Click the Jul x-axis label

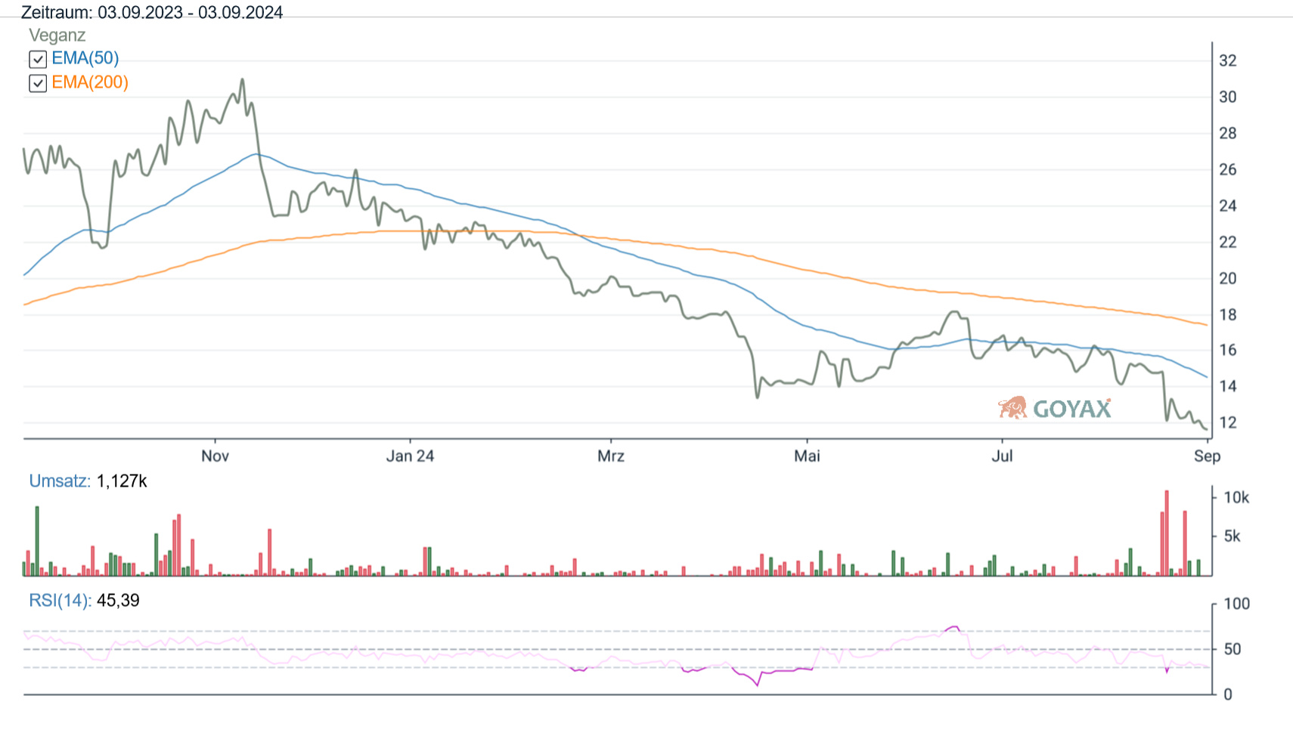point(1002,456)
